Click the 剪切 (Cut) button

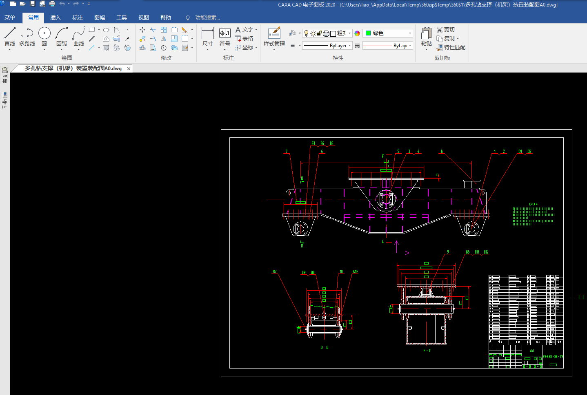(x=445, y=30)
